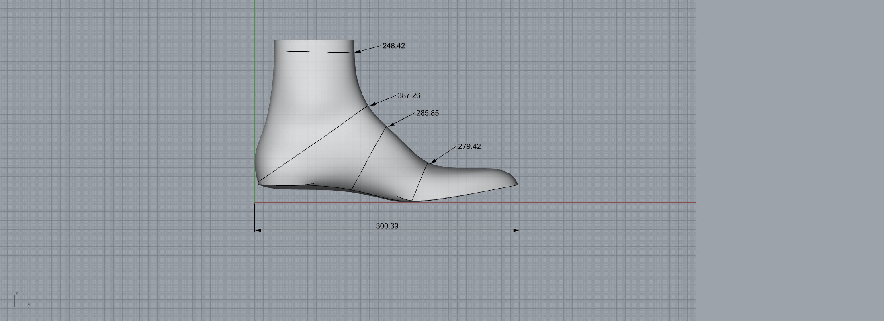Screen dimensions: 884x321
Task: Click the pointed toe tip of the last
Action: point(517,185)
